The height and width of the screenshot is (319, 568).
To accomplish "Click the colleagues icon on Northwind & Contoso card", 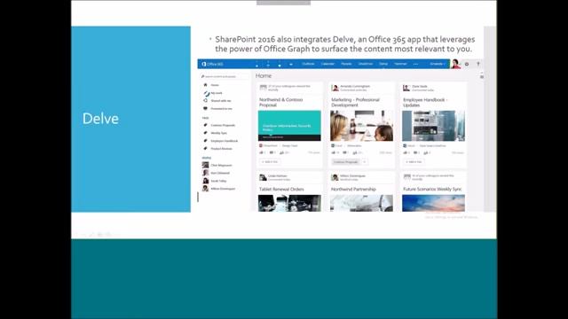I will [x=263, y=88].
